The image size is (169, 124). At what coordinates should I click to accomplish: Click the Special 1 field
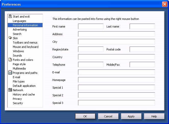(116, 87)
